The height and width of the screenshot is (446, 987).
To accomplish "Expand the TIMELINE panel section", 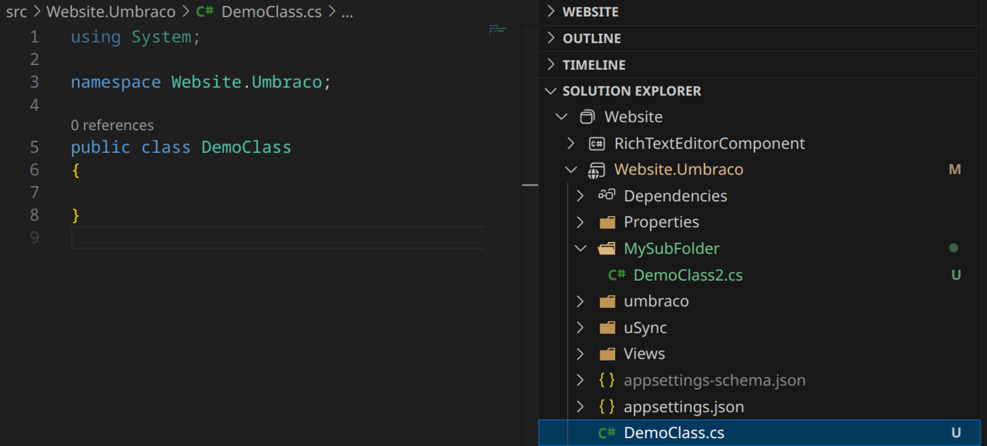I will [x=551, y=64].
